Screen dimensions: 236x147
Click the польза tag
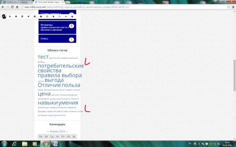pyautogui.click(x=71, y=85)
